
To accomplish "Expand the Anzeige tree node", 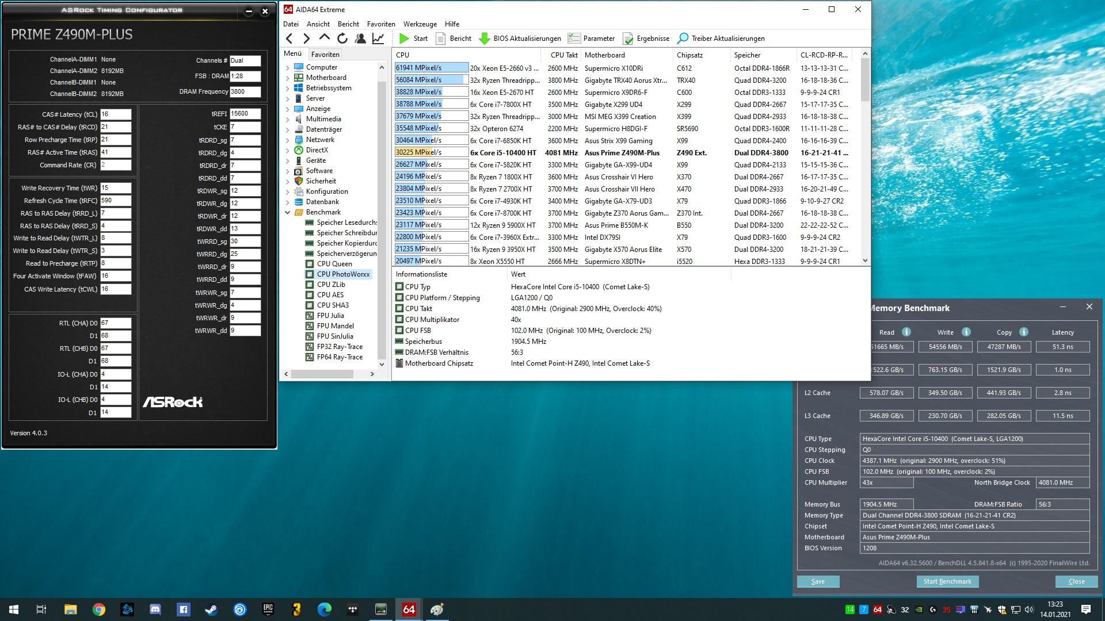I will [x=288, y=109].
